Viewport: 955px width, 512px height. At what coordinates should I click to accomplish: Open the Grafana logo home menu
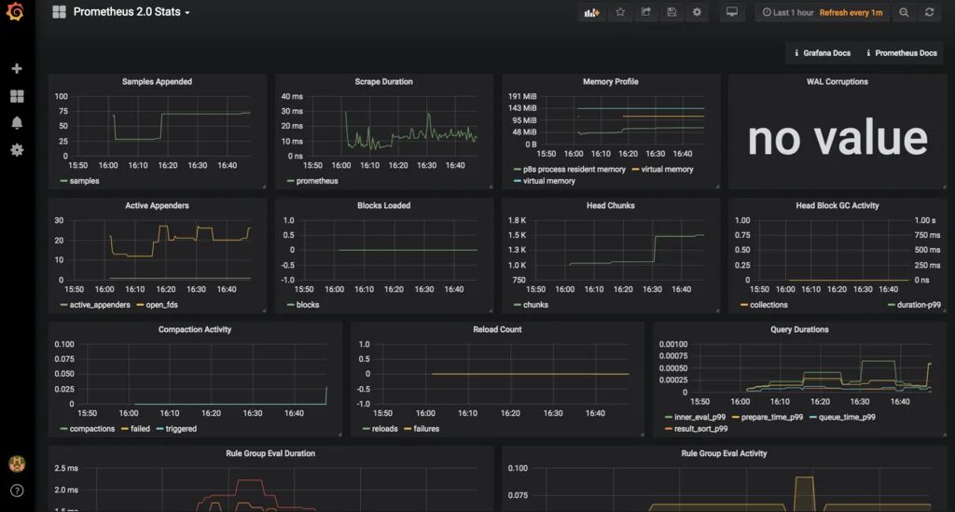tap(15, 11)
